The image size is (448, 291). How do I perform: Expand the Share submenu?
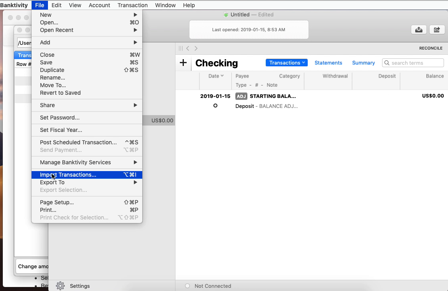[87, 105]
